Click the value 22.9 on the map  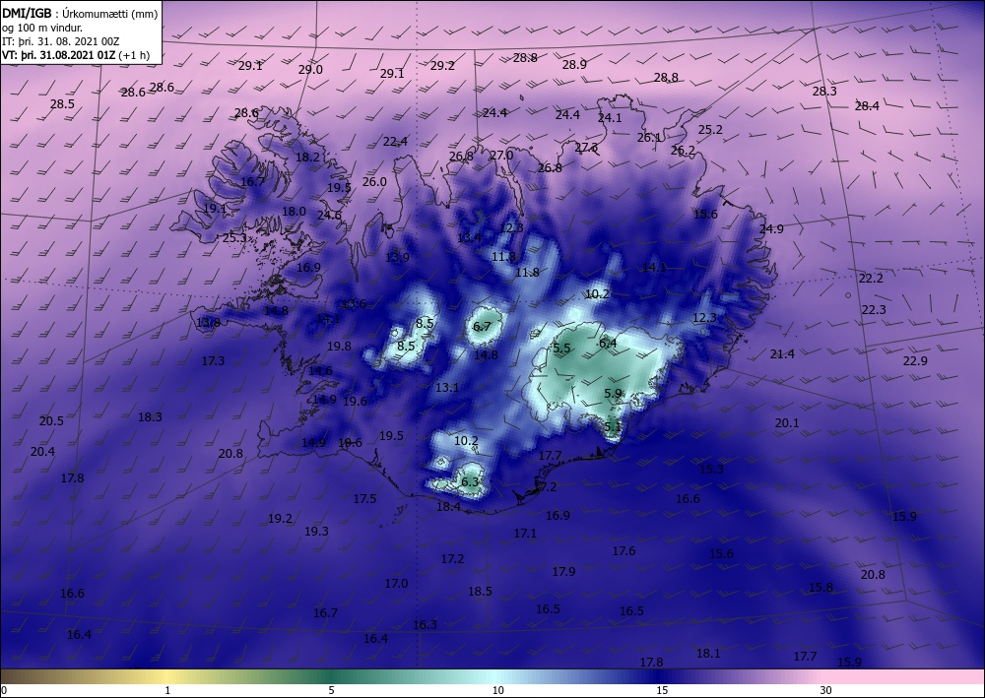coord(915,361)
